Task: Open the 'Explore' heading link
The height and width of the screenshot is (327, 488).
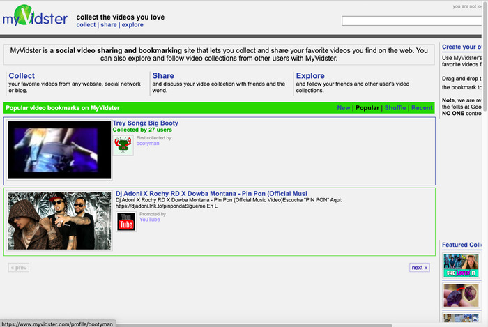Action: [x=310, y=75]
